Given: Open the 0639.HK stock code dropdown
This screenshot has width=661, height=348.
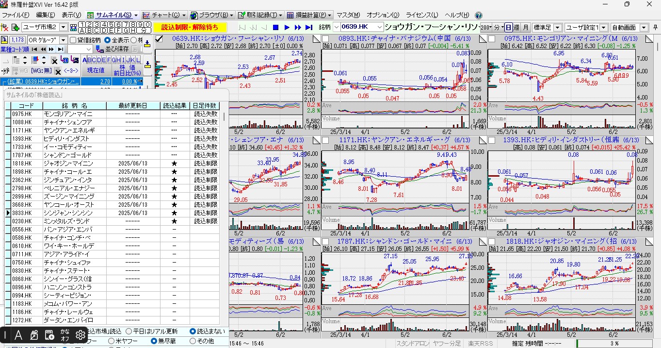Looking at the screenshot, I should pyautogui.click(x=379, y=27).
